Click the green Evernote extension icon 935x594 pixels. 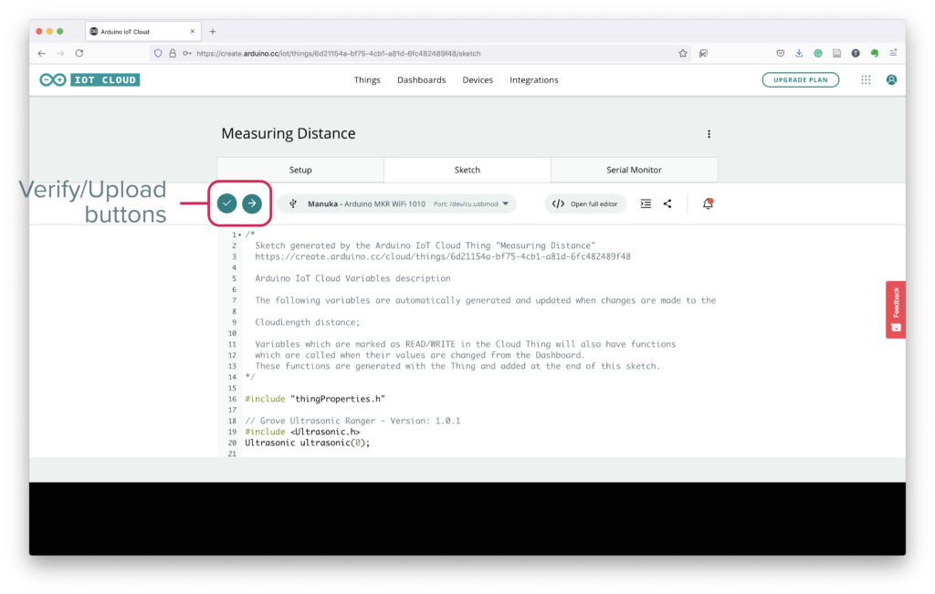[874, 53]
